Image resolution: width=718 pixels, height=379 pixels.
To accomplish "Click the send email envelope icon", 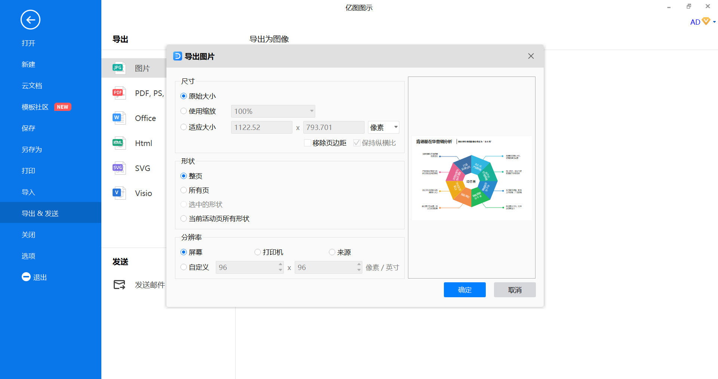I will click(119, 285).
